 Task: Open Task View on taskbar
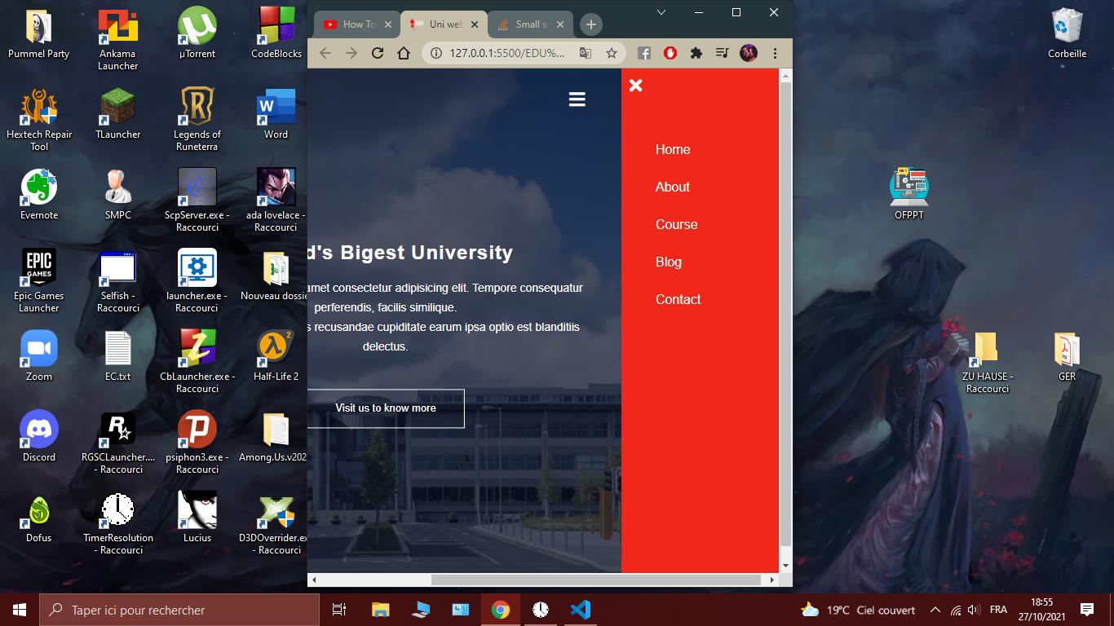(339, 610)
